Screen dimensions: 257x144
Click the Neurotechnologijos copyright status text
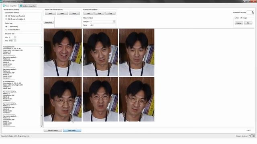(x=15, y=136)
